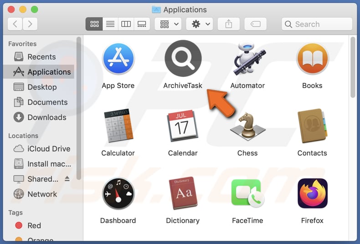
Task: Switch to icon view
Action: tap(94, 24)
